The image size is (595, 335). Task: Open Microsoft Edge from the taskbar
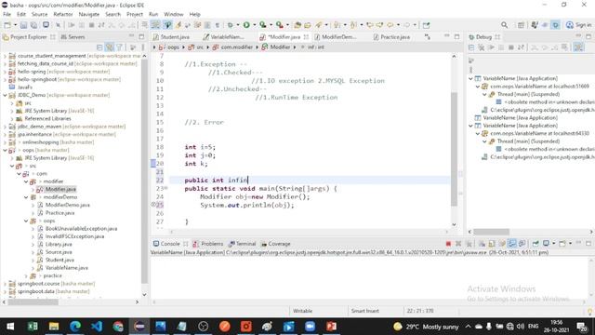pyautogui.click(x=75, y=327)
